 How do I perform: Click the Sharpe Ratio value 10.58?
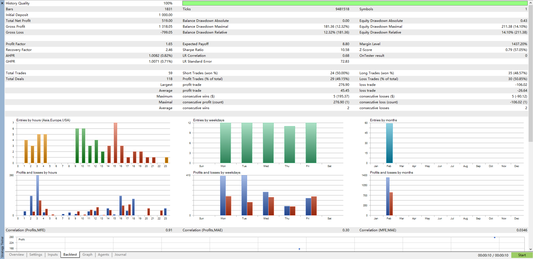coord(345,50)
